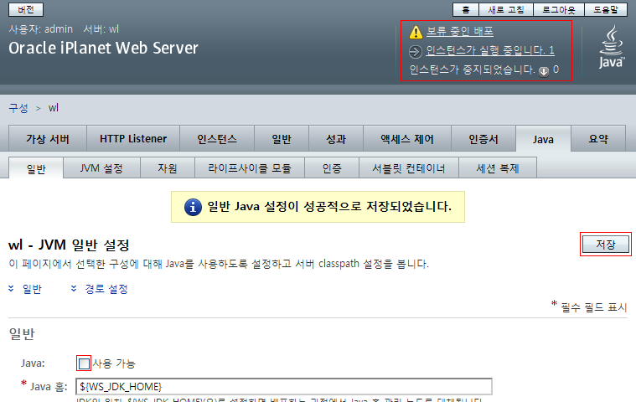The image size is (636, 402).
Task: Click the 일반 Java 설정 saved message text
Action: pos(329,207)
